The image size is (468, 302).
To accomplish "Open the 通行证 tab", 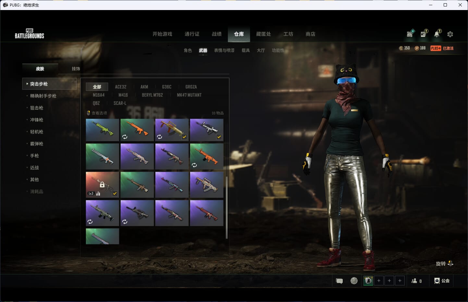I will (192, 34).
